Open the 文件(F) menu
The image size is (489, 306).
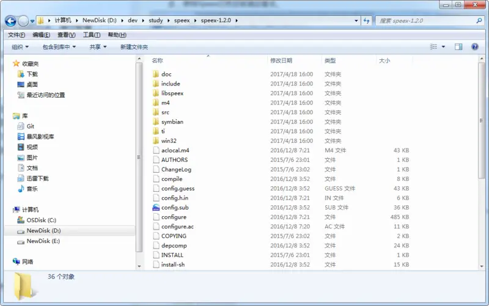click(x=17, y=35)
